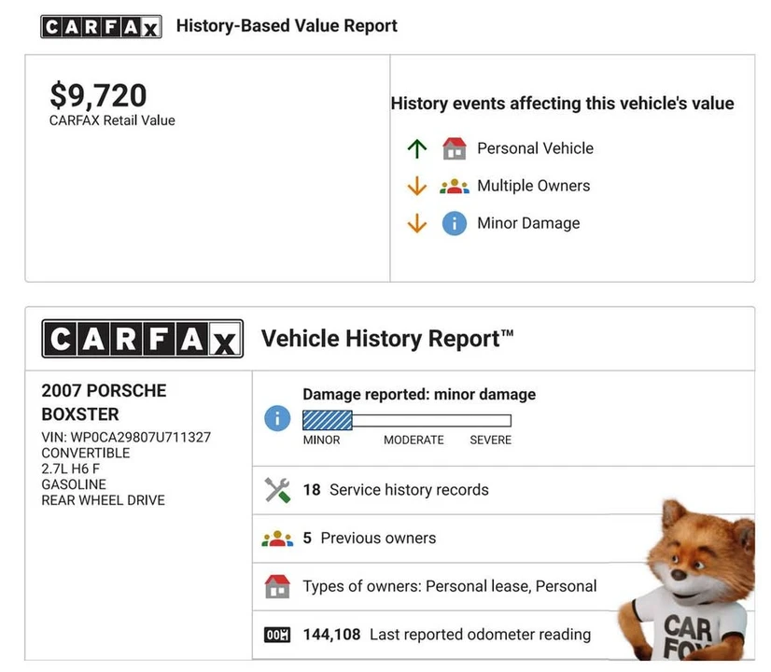Viewport: 771px width, 672px height.
Task: Click History events affecting this vehicle's value heading
Action: pos(563,104)
